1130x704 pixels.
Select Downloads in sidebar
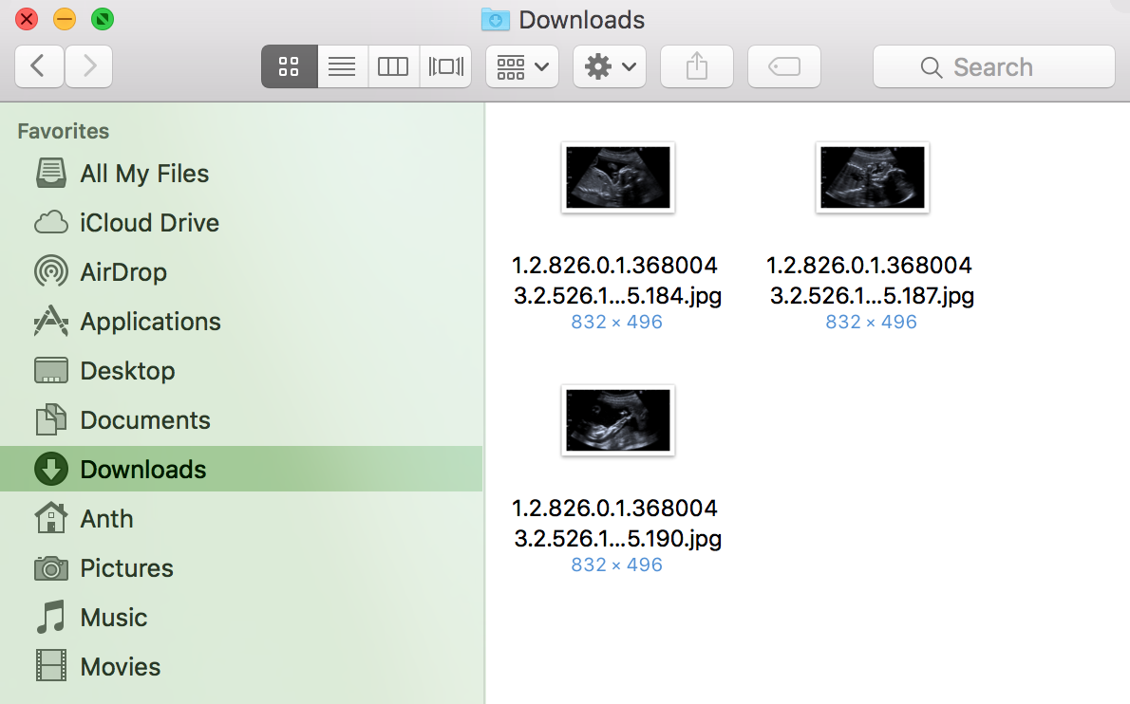[241, 470]
